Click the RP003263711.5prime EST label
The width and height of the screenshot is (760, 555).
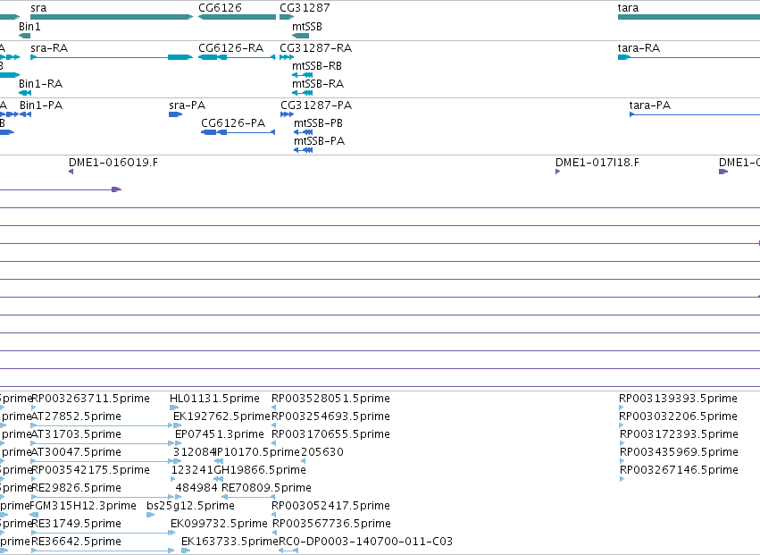pos(90,399)
